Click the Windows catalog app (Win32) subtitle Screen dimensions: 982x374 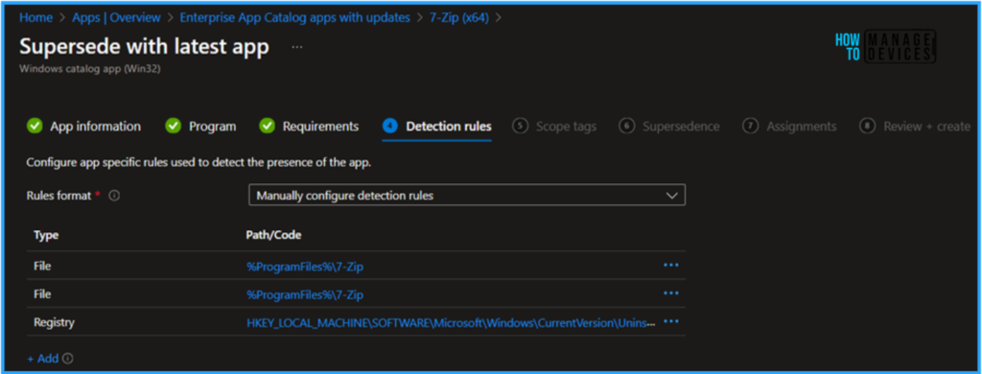pyautogui.click(x=89, y=69)
